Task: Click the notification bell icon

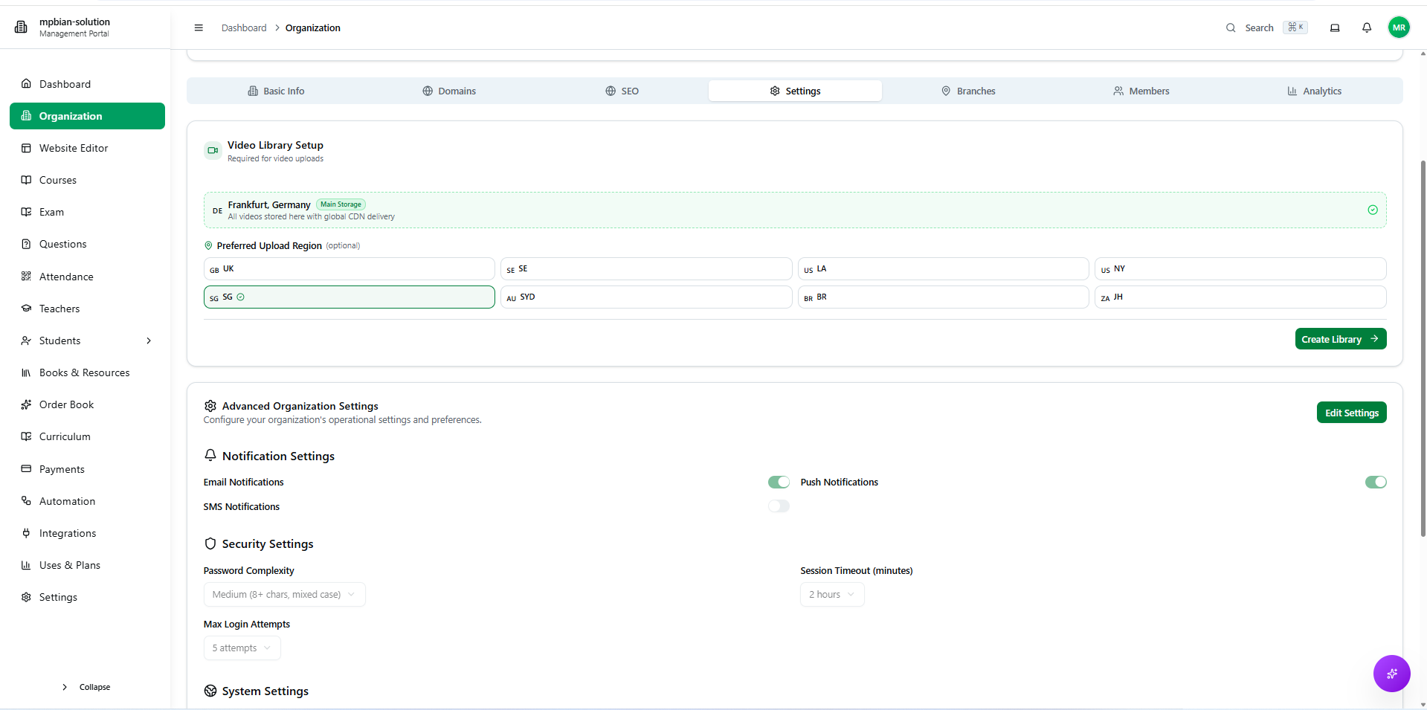Action: (1367, 28)
